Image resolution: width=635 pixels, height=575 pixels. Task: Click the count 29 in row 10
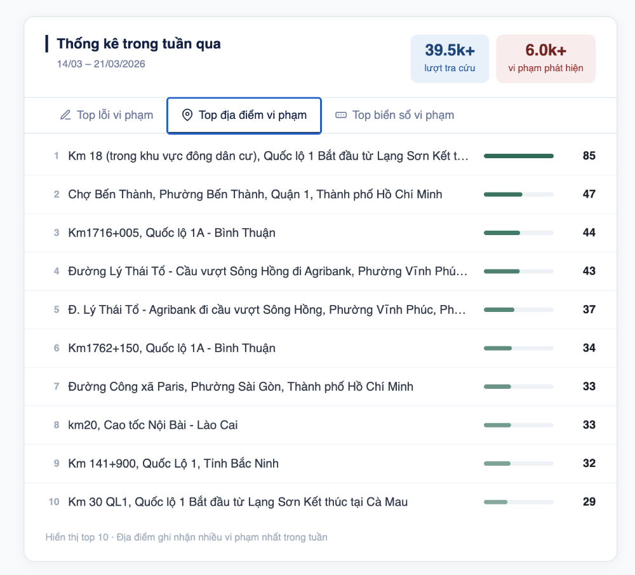tap(589, 502)
